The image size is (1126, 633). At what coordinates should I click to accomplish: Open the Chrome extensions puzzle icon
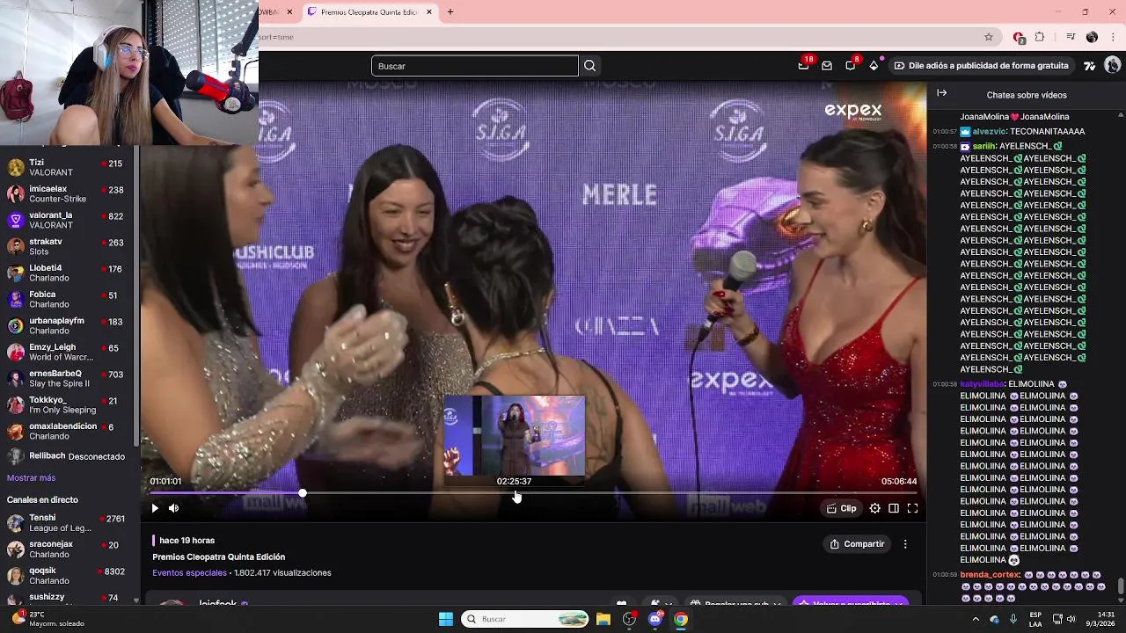tap(1040, 37)
